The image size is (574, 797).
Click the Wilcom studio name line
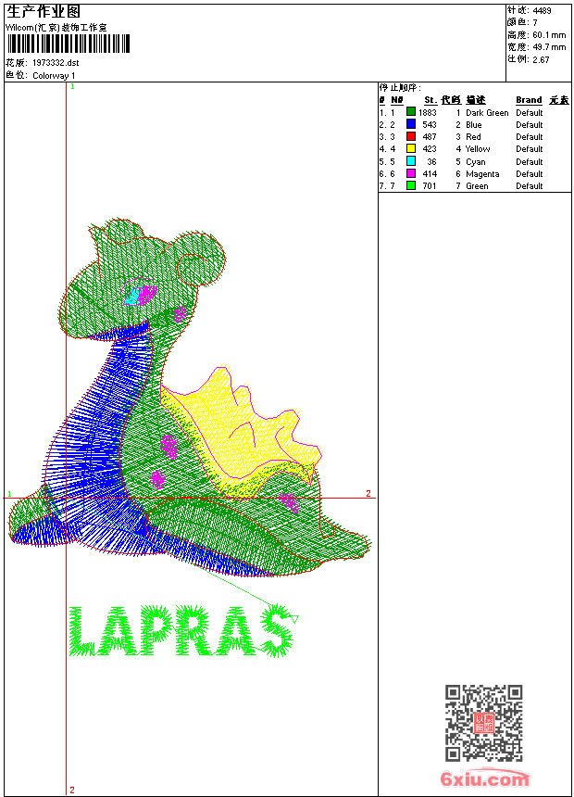[x=56, y=28]
